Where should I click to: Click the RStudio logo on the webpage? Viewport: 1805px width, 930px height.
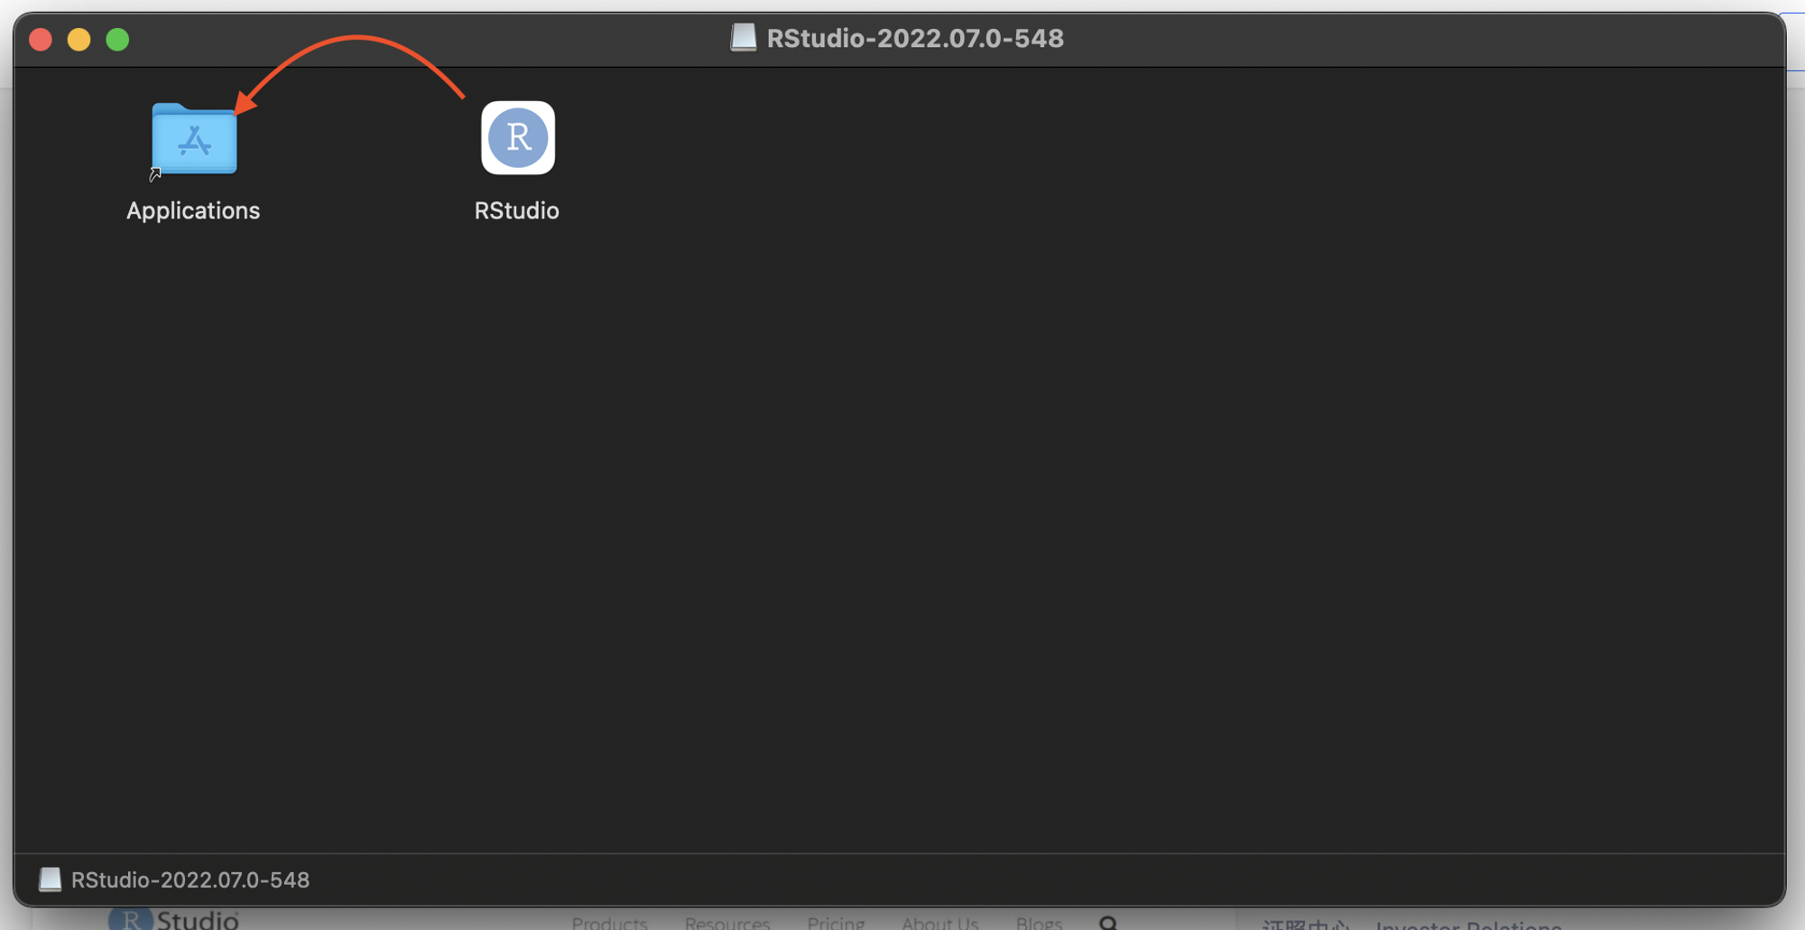pos(173,919)
